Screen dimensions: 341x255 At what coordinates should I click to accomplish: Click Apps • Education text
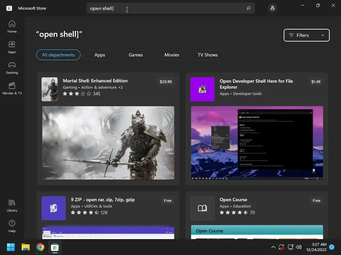(235, 206)
